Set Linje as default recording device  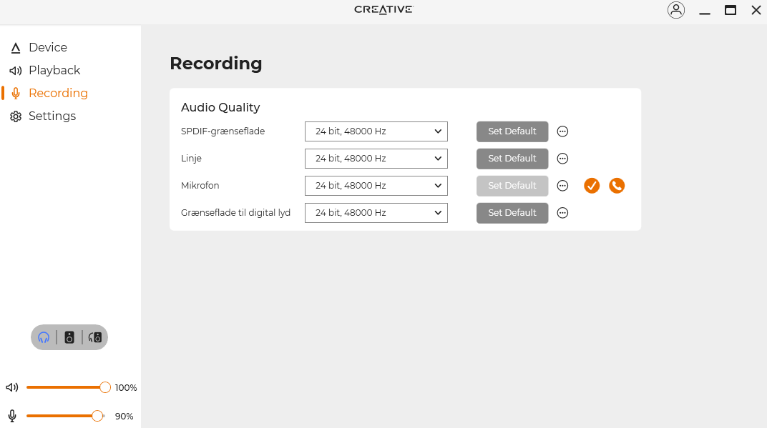point(512,159)
